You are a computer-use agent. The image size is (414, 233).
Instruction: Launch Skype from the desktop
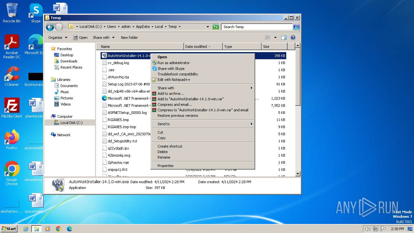click(36, 13)
